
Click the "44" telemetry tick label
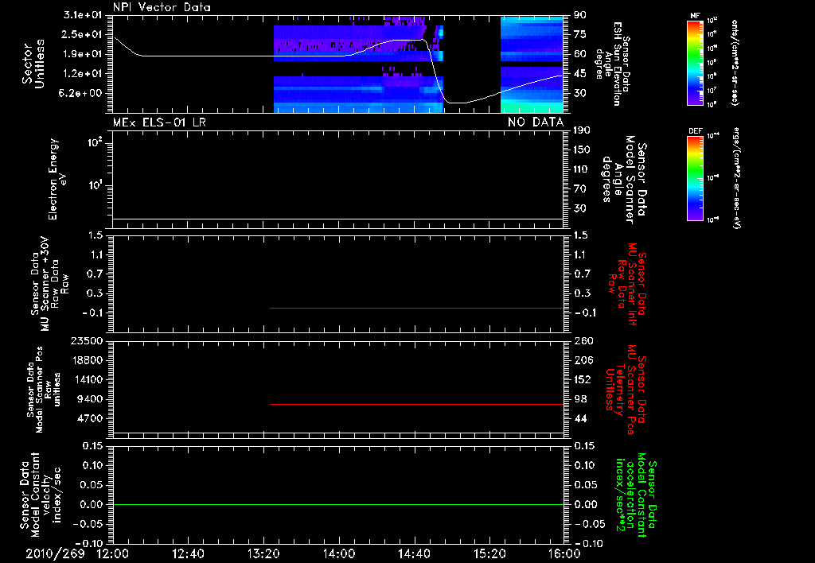[x=580, y=418]
